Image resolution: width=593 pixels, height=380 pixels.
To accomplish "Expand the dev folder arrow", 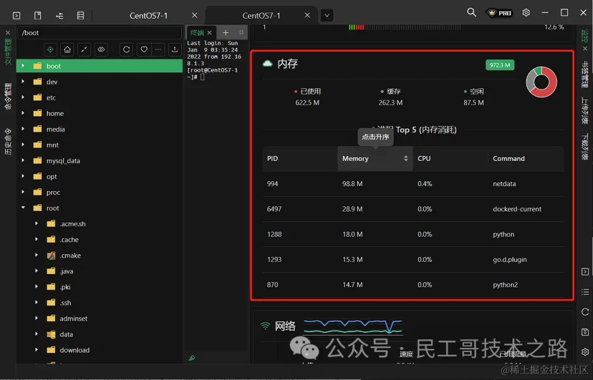I will coord(23,82).
